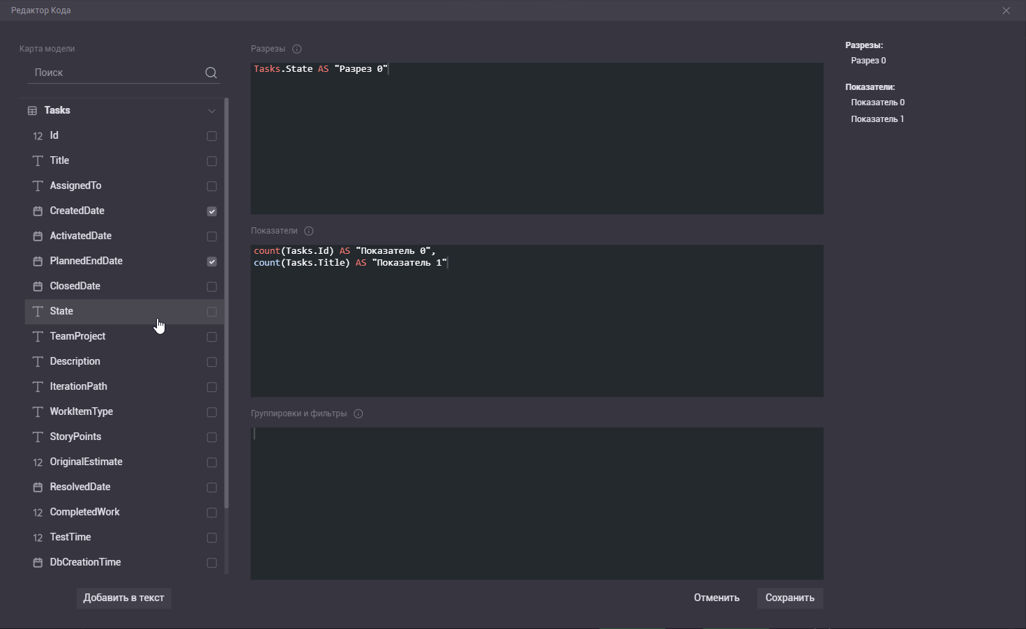The image size is (1026, 629).
Task: Select Показатель 0 in the summary list
Action: [x=877, y=103]
